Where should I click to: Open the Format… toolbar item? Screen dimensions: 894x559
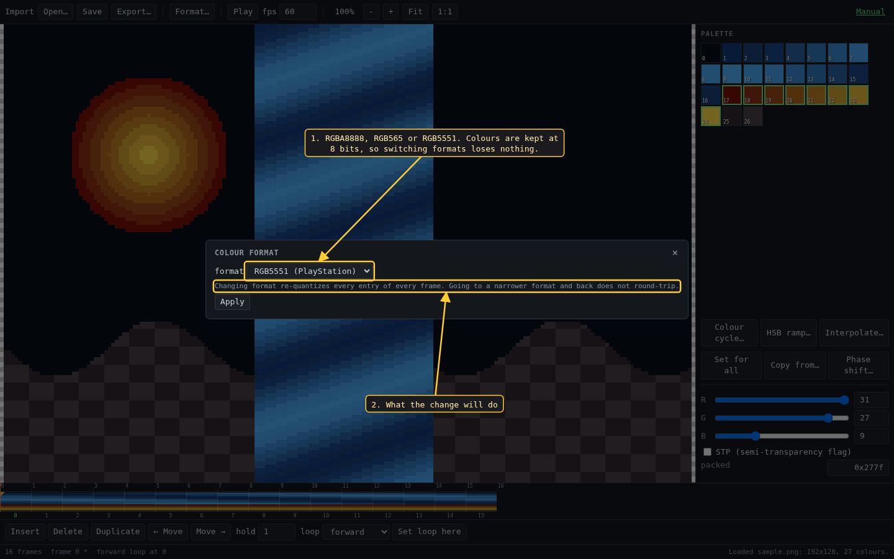(192, 12)
